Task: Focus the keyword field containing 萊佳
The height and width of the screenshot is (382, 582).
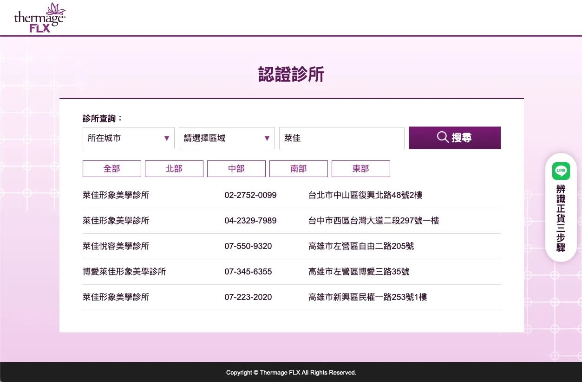Action: point(341,138)
